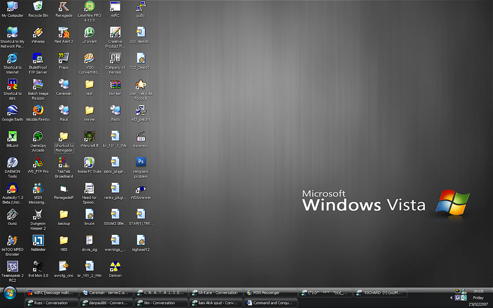493x308 pixels.
Task: Open the Teamspeak 2 RC2 icon
Action: coord(12,266)
